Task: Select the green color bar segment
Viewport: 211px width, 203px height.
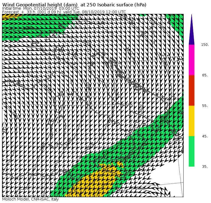Action: (192, 151)
